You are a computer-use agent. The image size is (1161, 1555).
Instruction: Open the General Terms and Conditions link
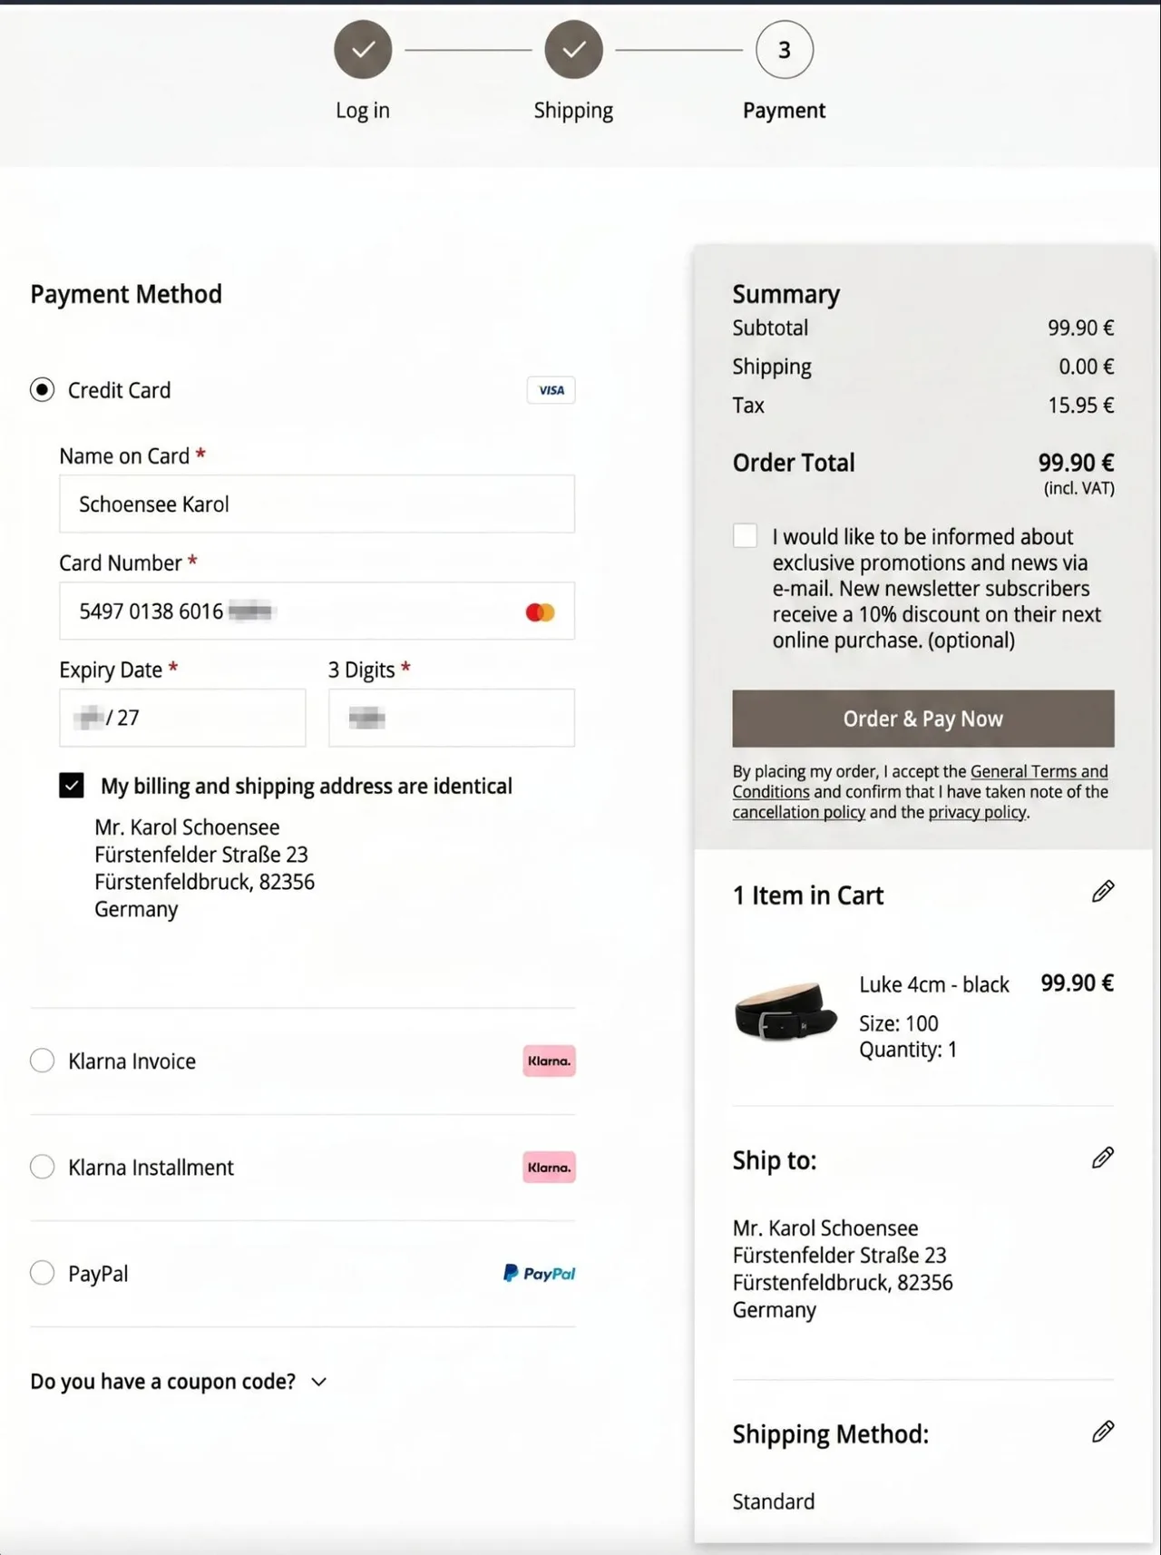pos(921,781)
